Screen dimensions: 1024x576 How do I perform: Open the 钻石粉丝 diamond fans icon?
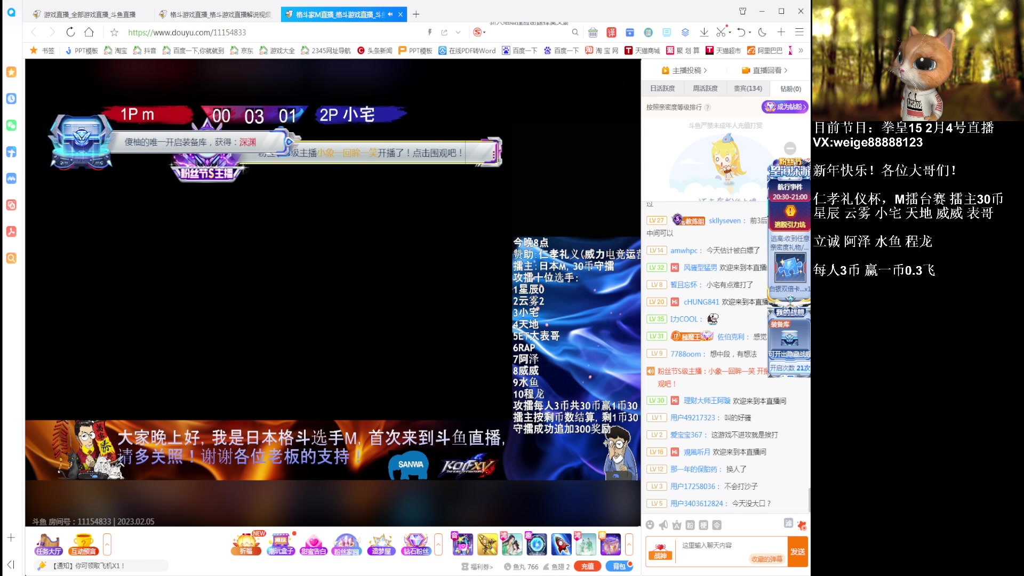[x=416, y=545]
